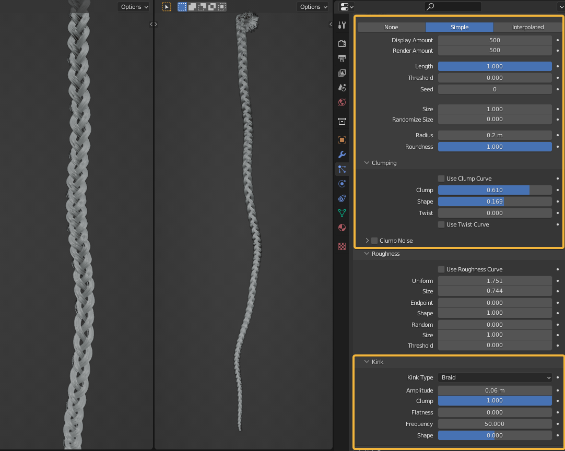This screenshot has width=565, height=451.
Task: Open the Physics properties tab
Action: 342,184
